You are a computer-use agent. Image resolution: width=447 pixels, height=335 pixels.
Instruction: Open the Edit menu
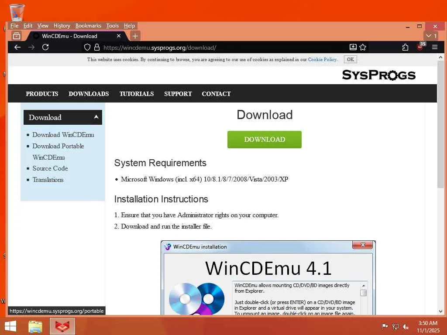(x=28, y=26)
